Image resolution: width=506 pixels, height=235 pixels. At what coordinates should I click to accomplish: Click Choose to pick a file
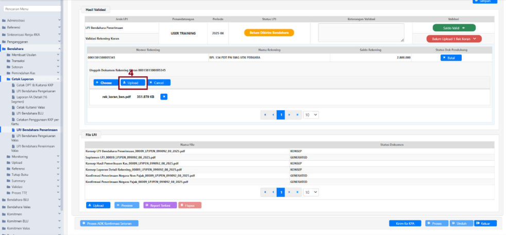pos(105,82)
